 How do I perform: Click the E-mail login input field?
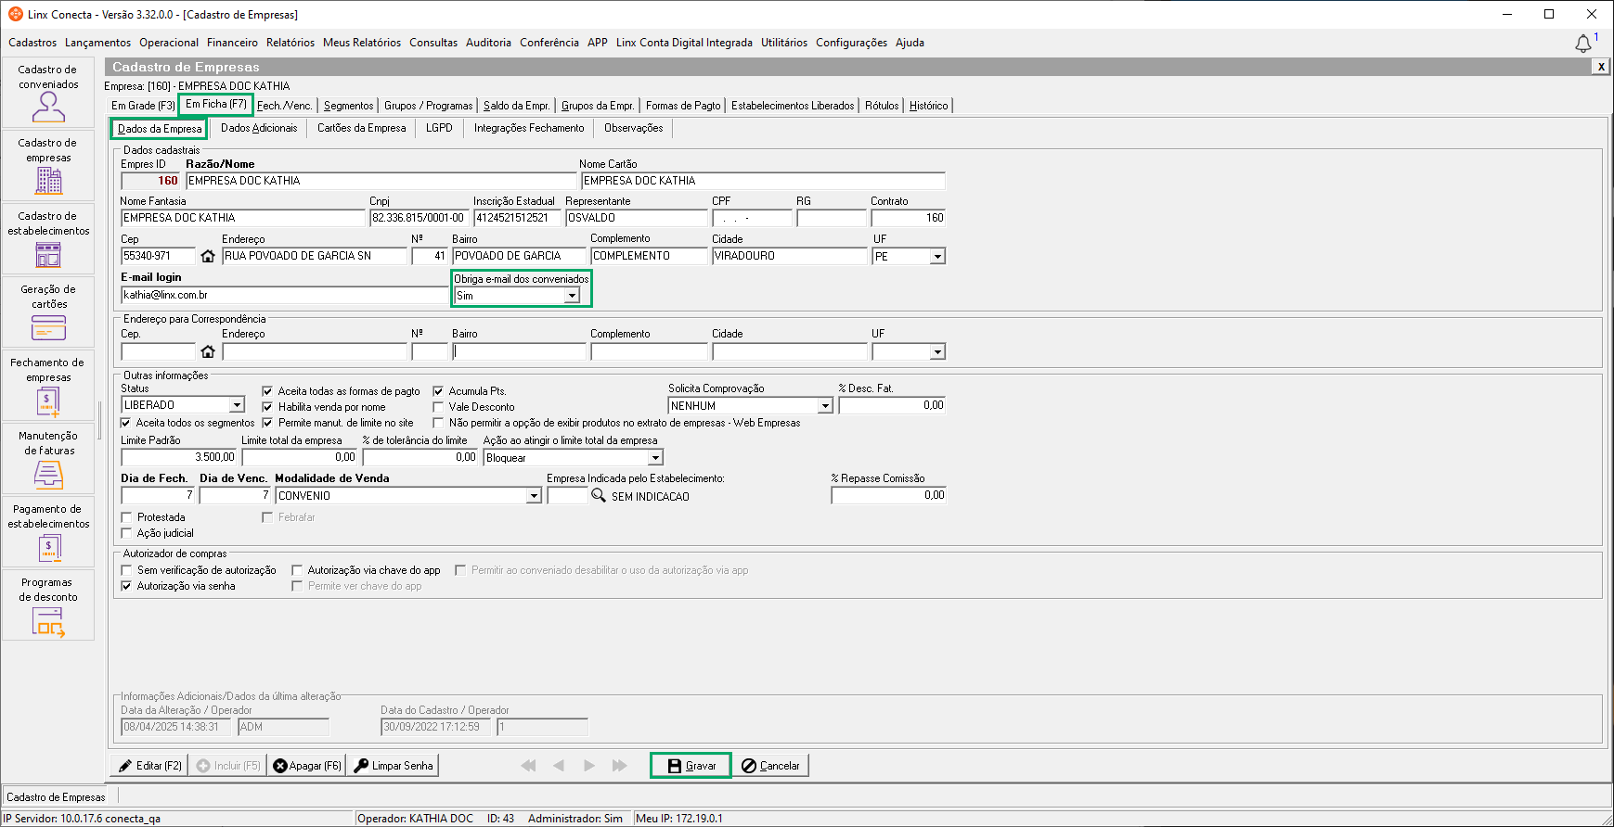click(x=285, y=295)
